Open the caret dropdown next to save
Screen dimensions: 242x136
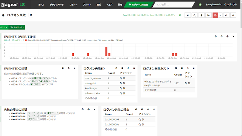pos(220,15)
